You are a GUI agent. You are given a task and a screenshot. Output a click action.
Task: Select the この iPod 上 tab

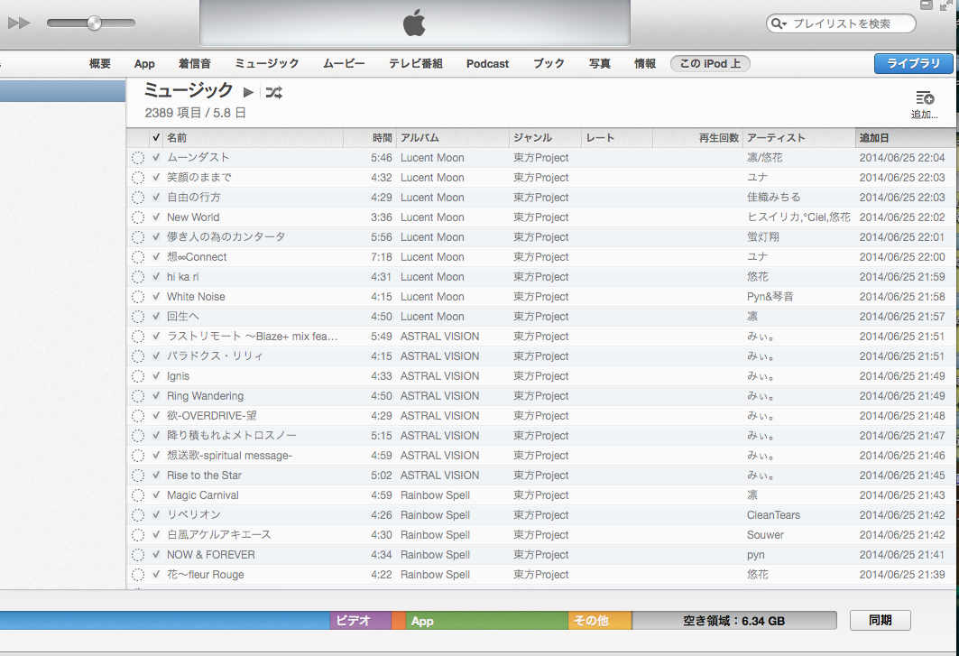(710, 64)
